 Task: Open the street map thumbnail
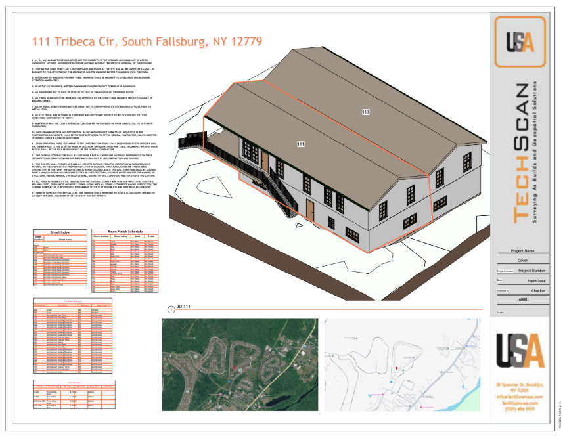coord(403,364)
